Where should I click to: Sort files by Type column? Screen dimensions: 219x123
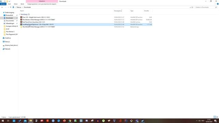(132, 11)
